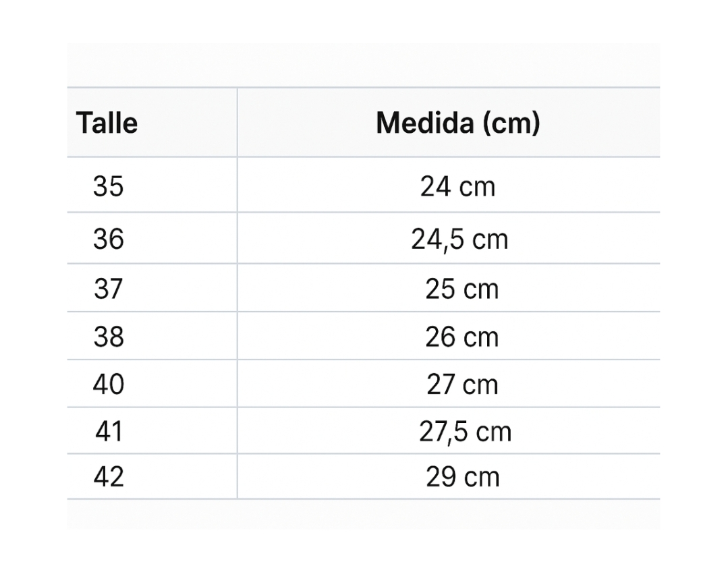The width and height of the screenshot is (728, 566).
Task: Click the border line under the header row
Action: [x=363, y=157]
